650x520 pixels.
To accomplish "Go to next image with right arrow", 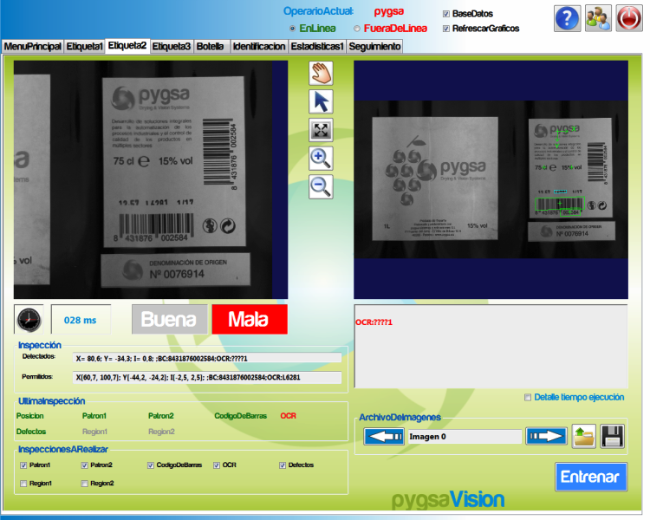I will pyautogui.click(x=546, y=436).
